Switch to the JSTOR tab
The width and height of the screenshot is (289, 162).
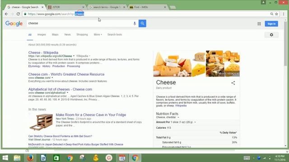(65, 7)
